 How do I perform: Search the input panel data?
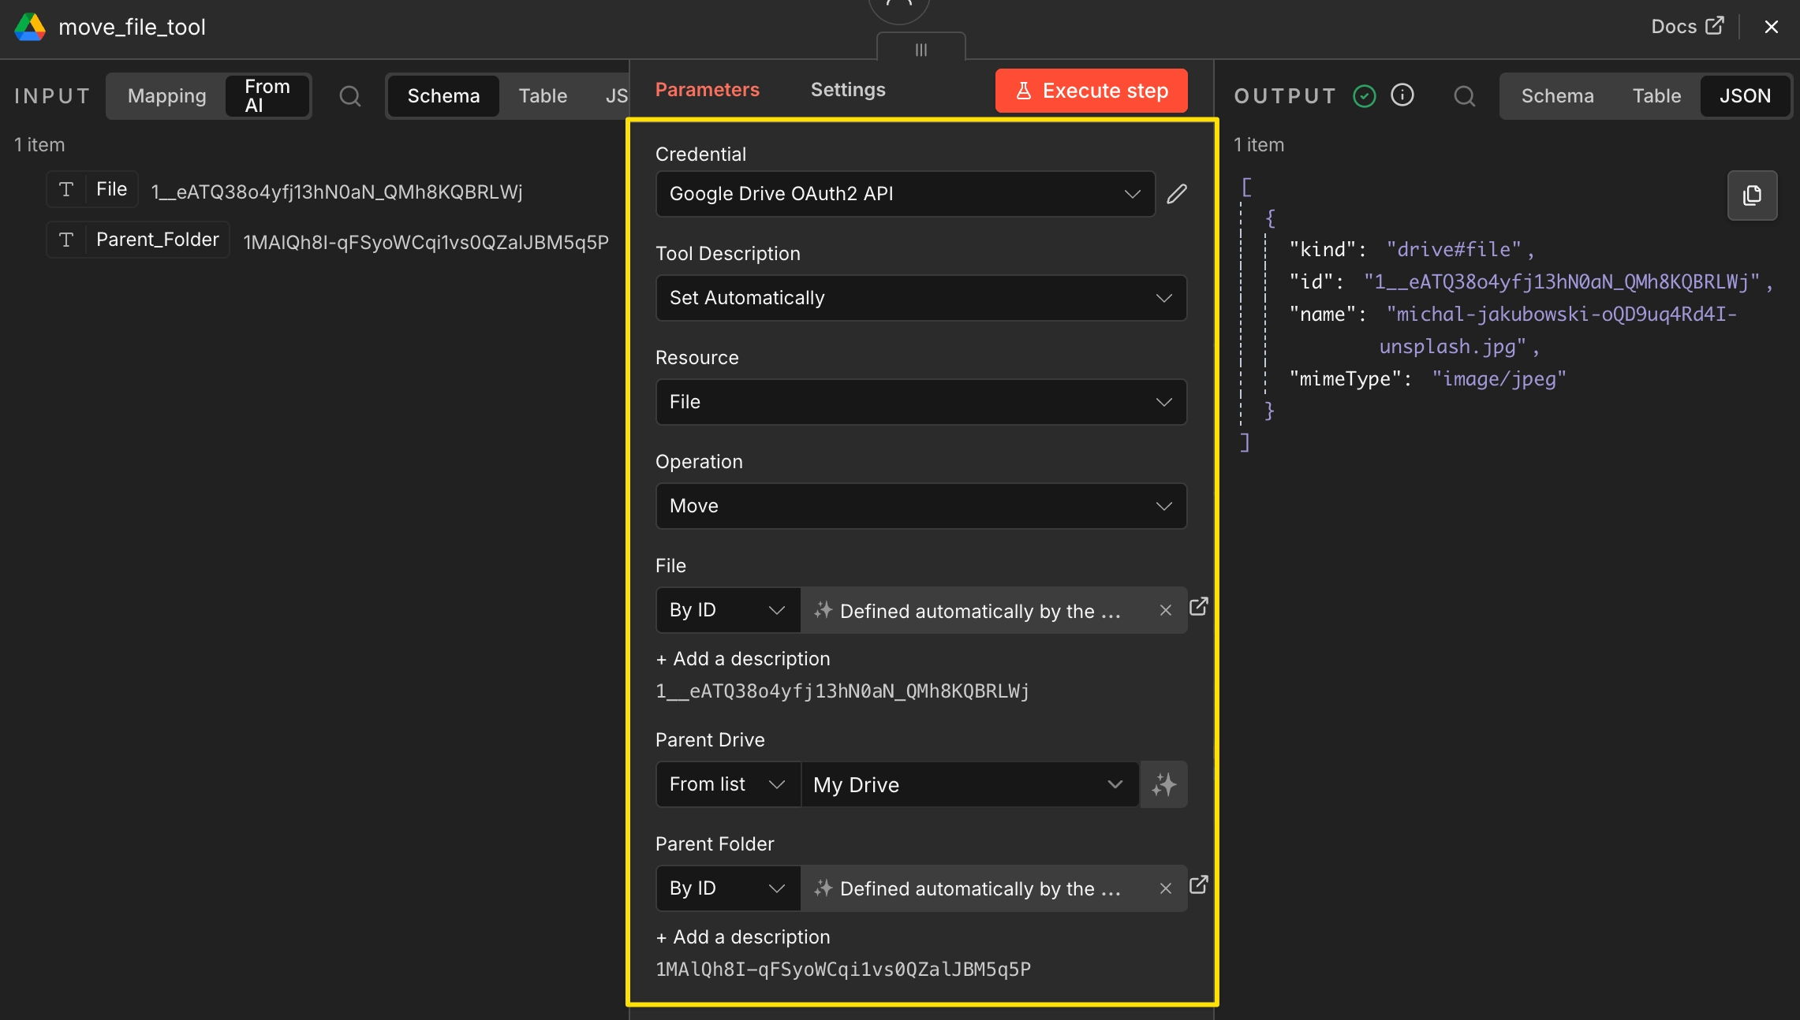350,96
